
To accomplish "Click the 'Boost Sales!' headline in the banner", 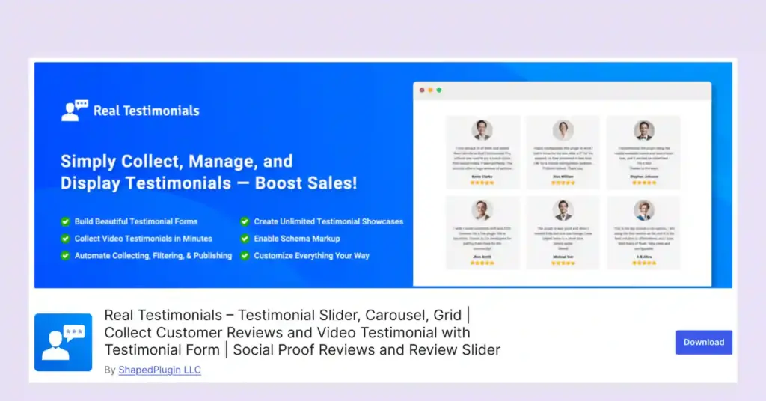I will coord(306,183).
